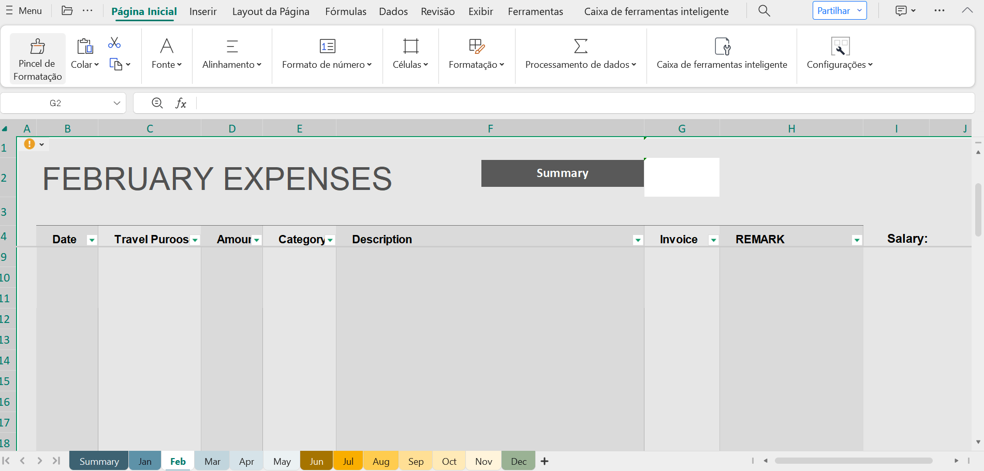
Task: Open the Invoice column filter
Action: tap(714, 240)
